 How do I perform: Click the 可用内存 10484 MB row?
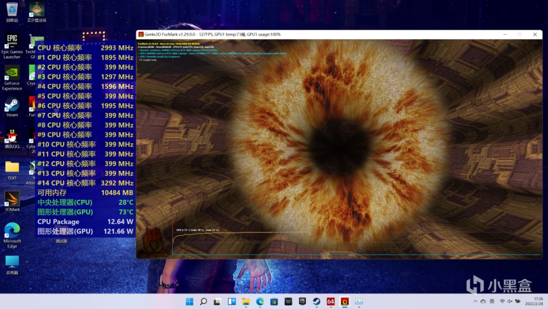[x=85, y=193]
